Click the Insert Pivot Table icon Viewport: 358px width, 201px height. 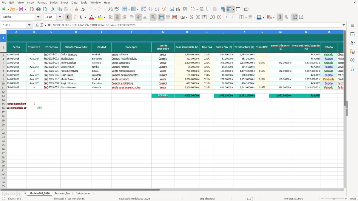point(185,9)
